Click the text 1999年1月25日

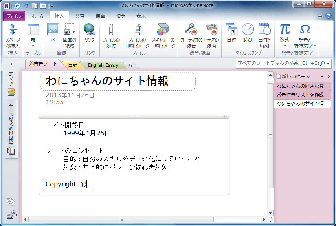(86, 133)
